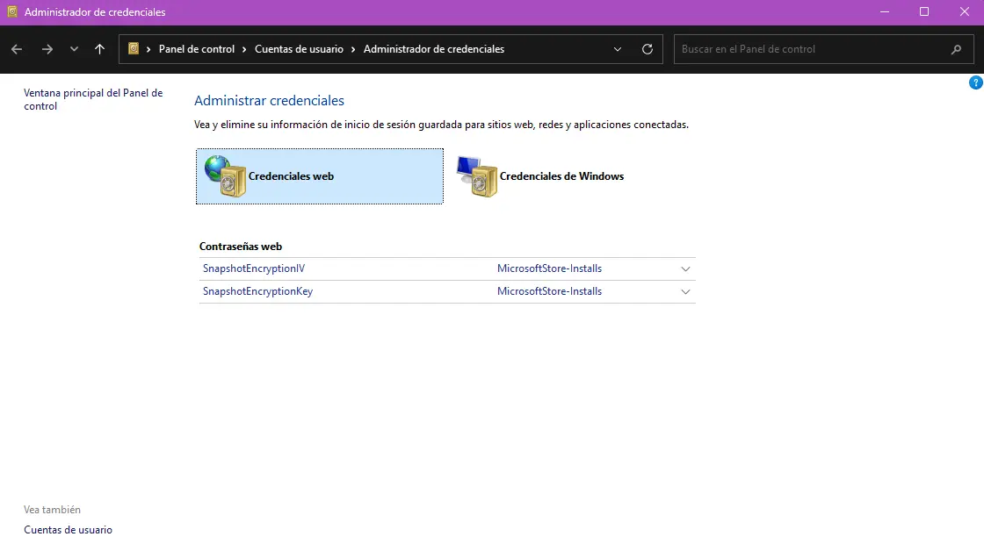Click the SnapshotEncryptionIV credential name
The height and width of the screenshot is (551, 984).
tap(253, 268)
